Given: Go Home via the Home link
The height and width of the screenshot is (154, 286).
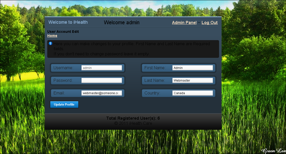Looking at the screenshot, I should point(52,36).
